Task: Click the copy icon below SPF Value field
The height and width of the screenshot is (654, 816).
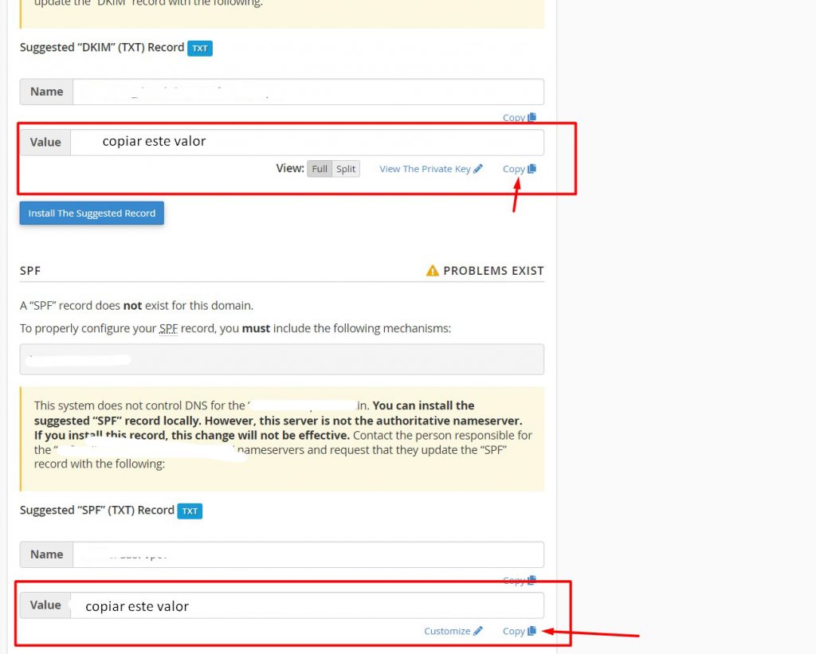Action: click(532, 631)
